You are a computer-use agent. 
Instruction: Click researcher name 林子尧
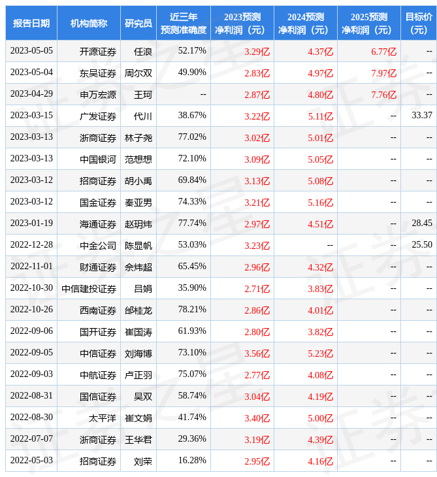[138, 138]
